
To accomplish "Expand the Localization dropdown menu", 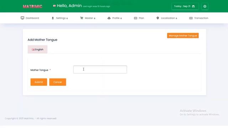I will point(167,18).
